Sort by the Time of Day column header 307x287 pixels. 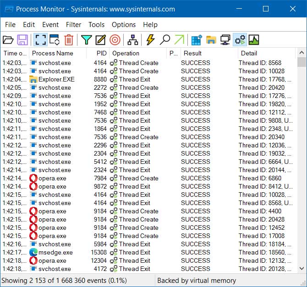pyautogui.click(x=15, y=53)
